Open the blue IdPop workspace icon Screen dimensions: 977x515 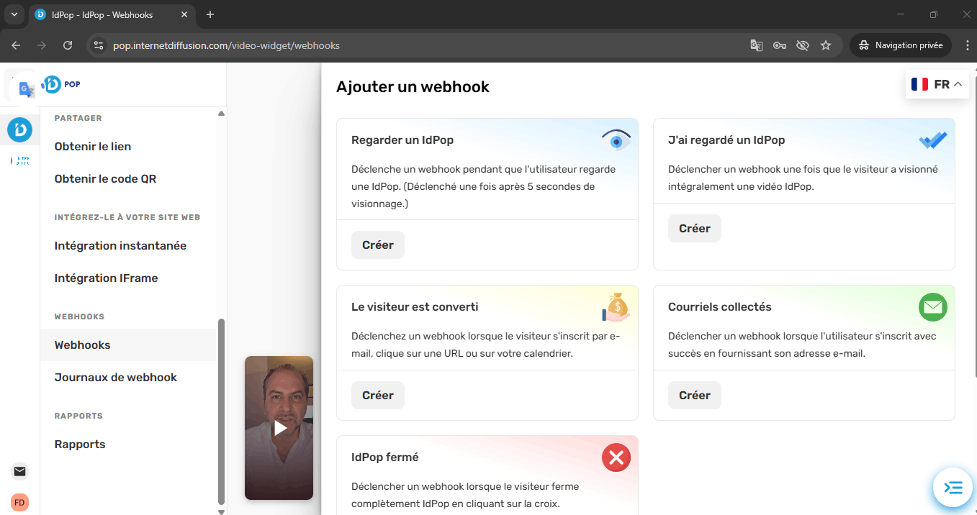(19, 130)
